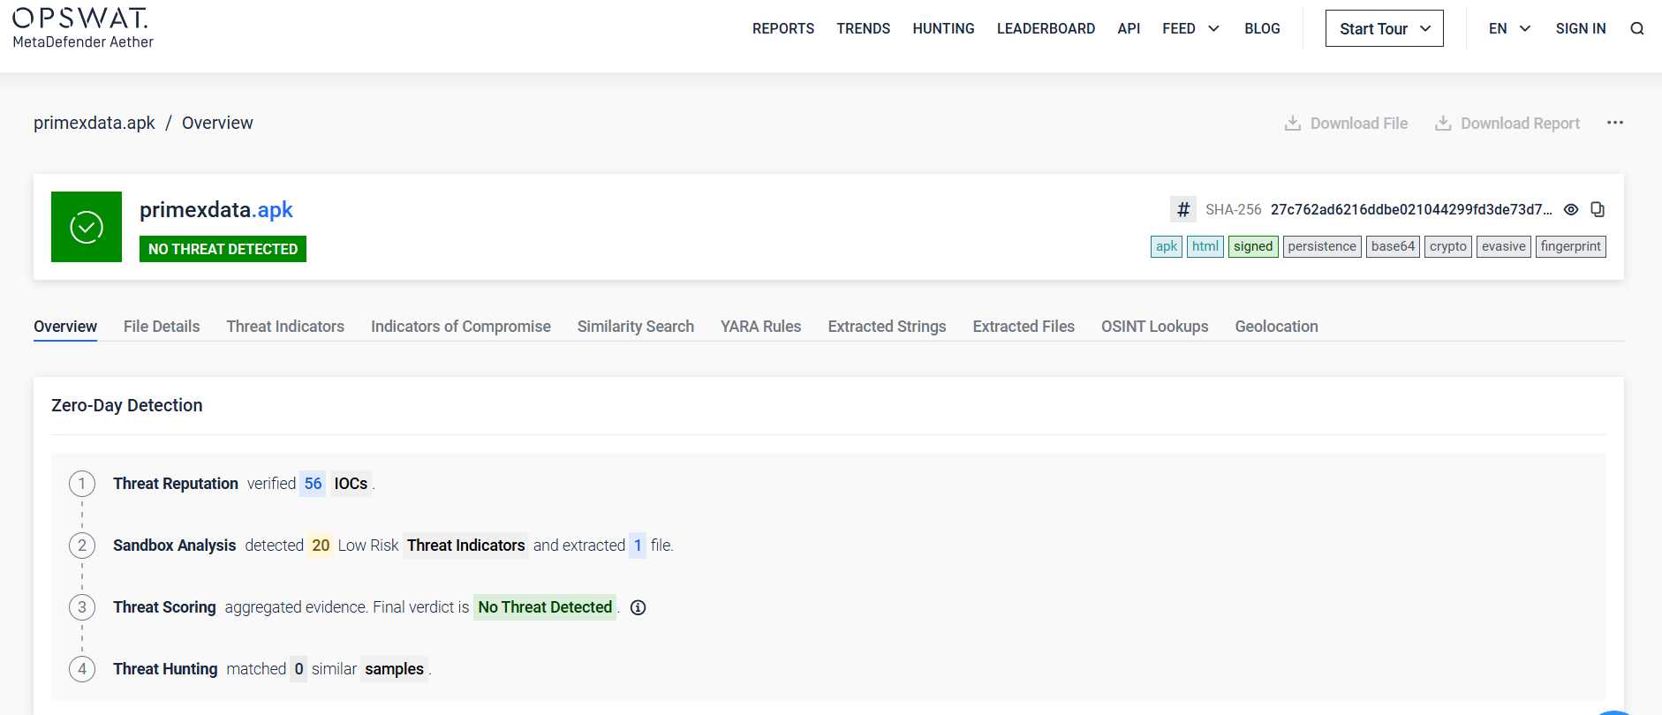Open the API link in navigation

click(1129, 28)
